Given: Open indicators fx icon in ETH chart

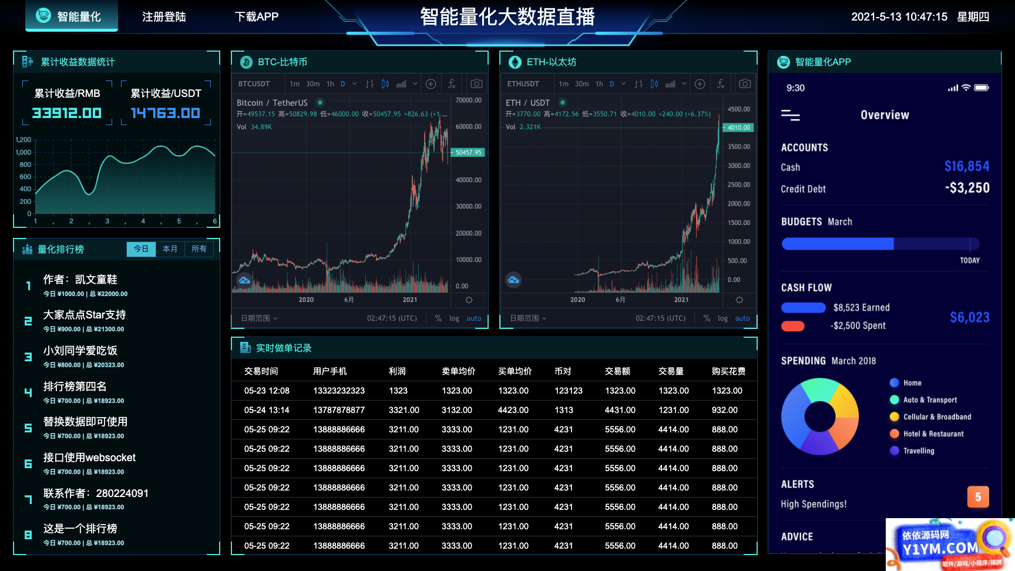Looking at the screenshot, I should coord(721,84).
